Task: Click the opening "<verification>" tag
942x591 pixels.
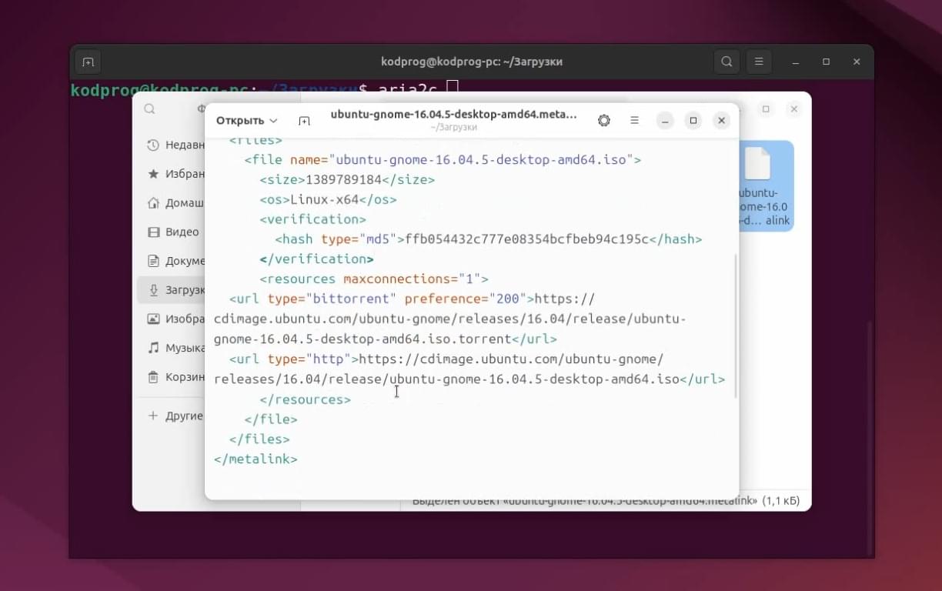Action: [x=312, y=219]
